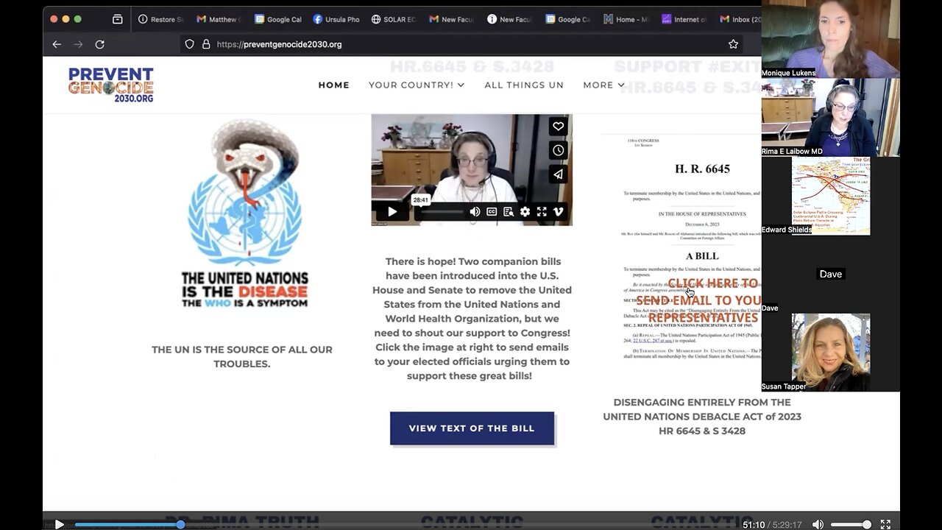This screenshot has width=942, height=530.
Task: Click the 51:10 elapsed time readout
Action: [x=754, y=525]
